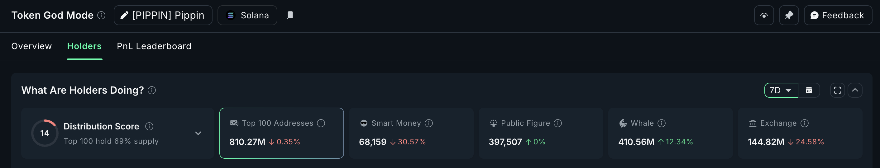The image size is (880, 168).
Task: Click info icon beside Distribution Score
Action: tap(149, 126)
